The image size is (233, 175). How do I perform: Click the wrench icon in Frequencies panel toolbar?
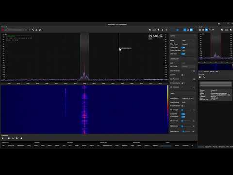point(13,138)
